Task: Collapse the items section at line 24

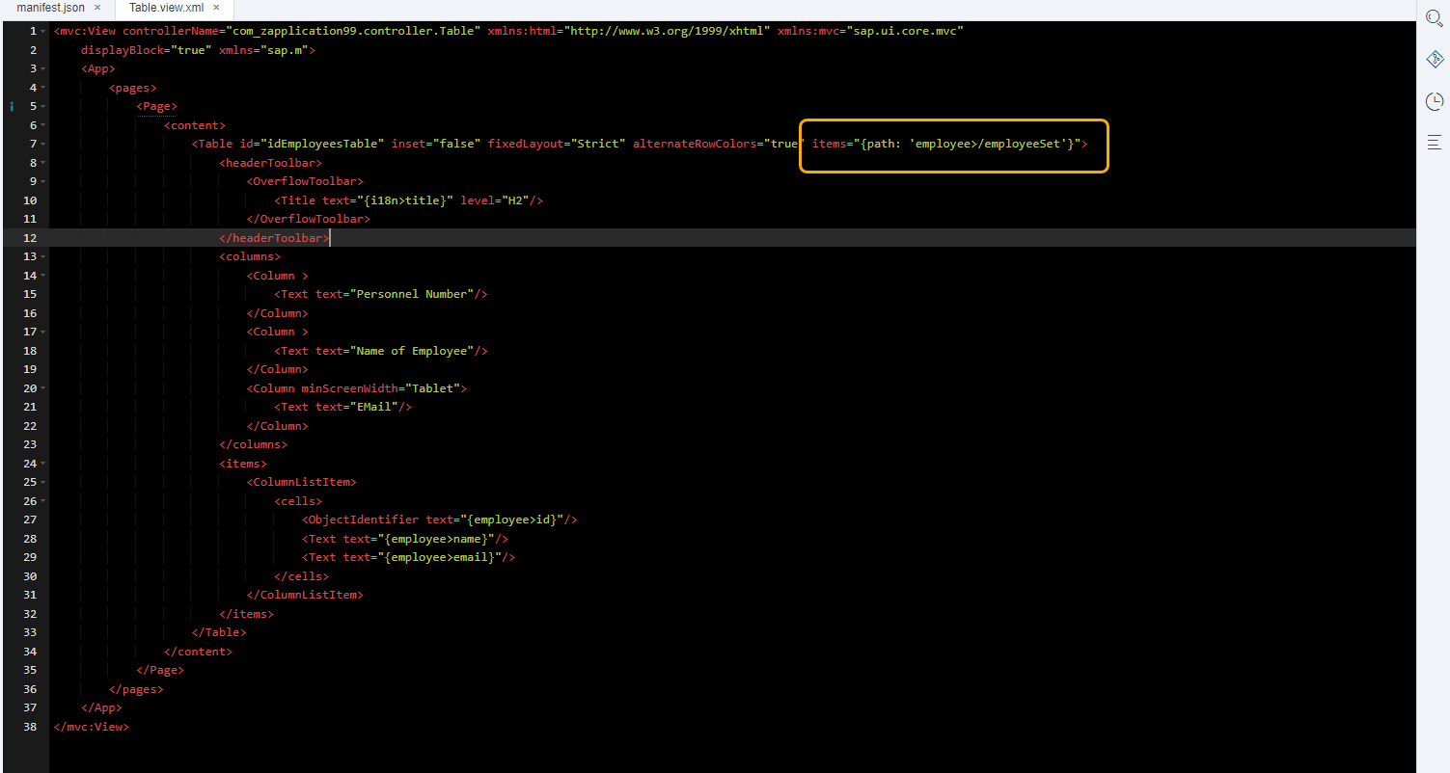Action: 41,463
